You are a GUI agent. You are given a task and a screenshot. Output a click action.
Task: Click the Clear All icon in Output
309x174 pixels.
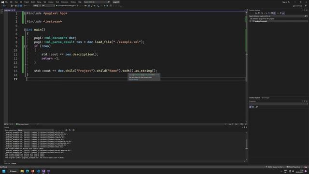(x=67, y=130)
